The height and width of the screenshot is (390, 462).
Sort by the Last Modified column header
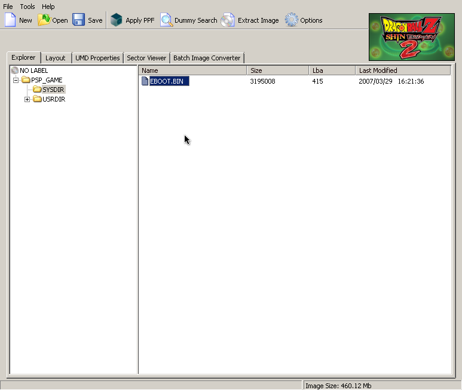(402, 70)
